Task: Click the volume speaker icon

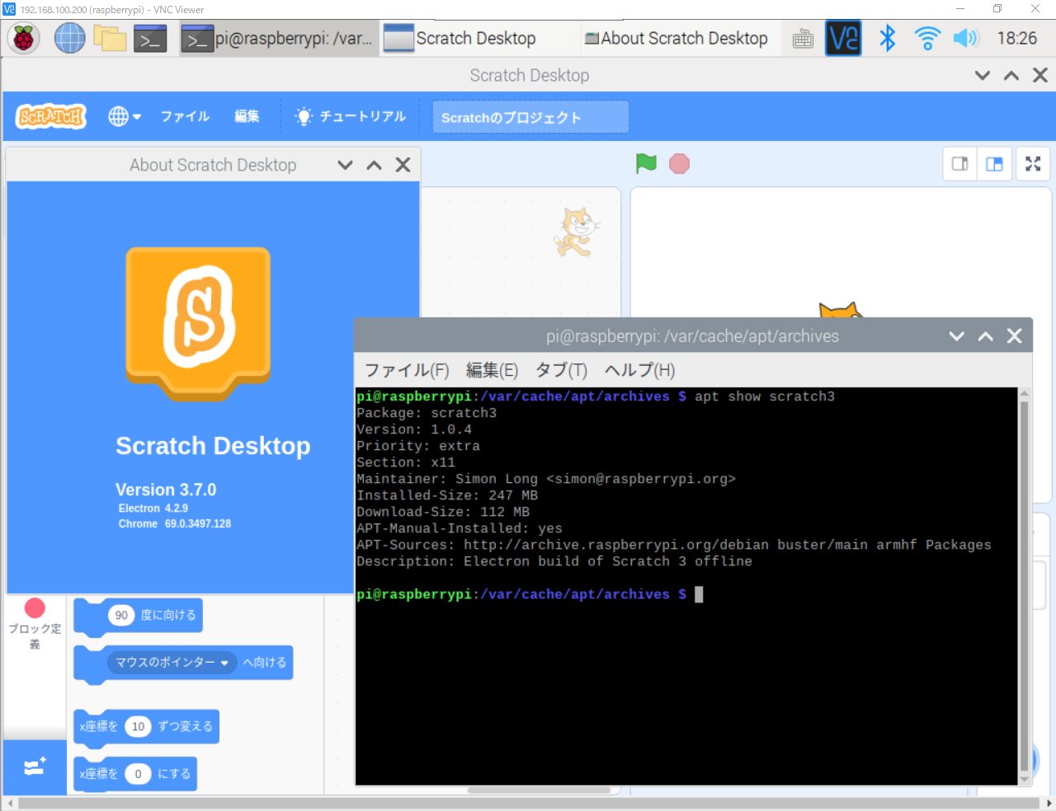Action: coord(964,38)
